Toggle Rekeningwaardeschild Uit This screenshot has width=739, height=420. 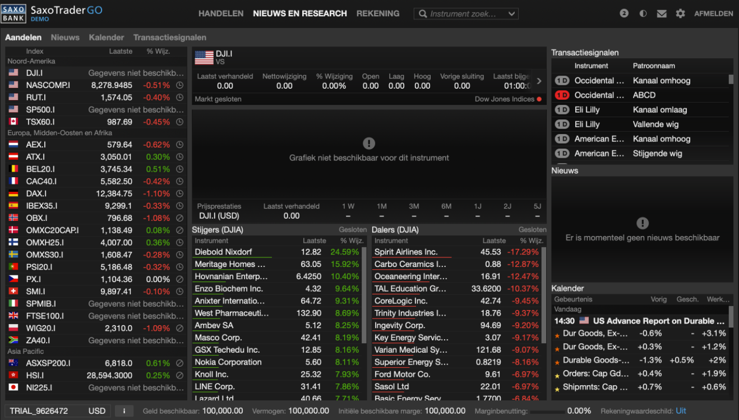click(x=681, y=411)
